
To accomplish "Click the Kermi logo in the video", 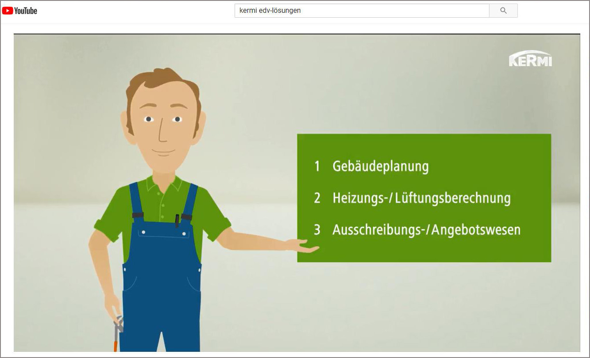I will (x=530, y=58).
